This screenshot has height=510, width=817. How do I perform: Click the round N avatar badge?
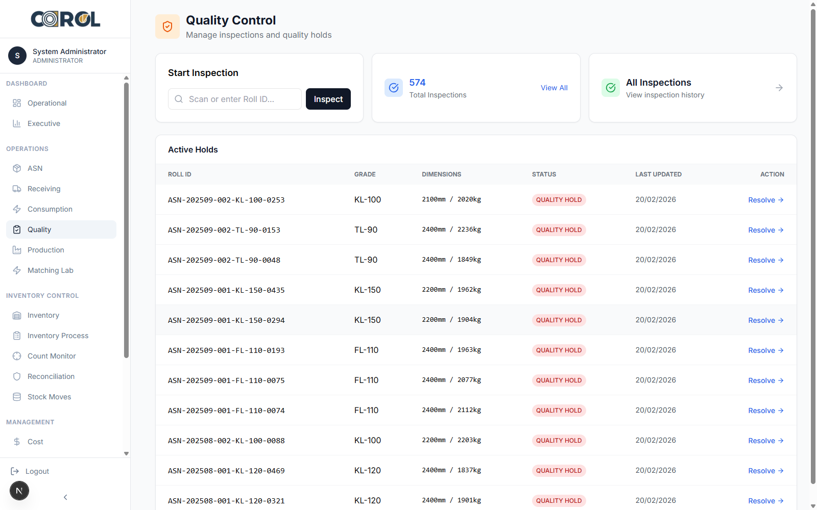tap(19, 491)
